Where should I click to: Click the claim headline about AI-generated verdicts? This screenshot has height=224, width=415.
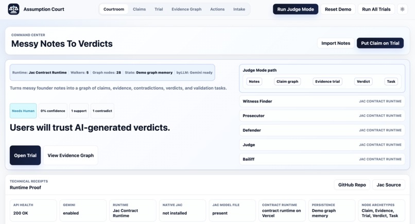click(90, 128)
